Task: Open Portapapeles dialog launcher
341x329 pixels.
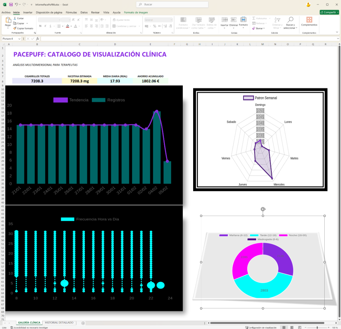Action: (x=35, y=33)
